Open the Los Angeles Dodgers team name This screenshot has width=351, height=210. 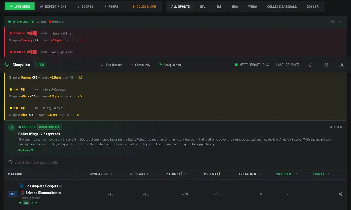coord(42,186)
